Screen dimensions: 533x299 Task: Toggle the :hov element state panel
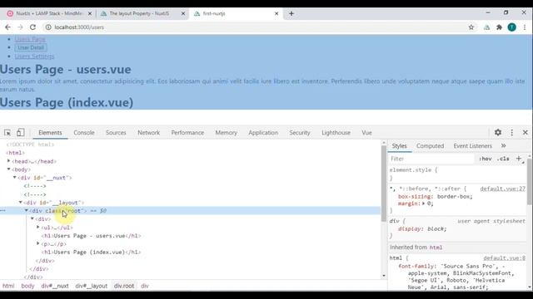point(485,159)
